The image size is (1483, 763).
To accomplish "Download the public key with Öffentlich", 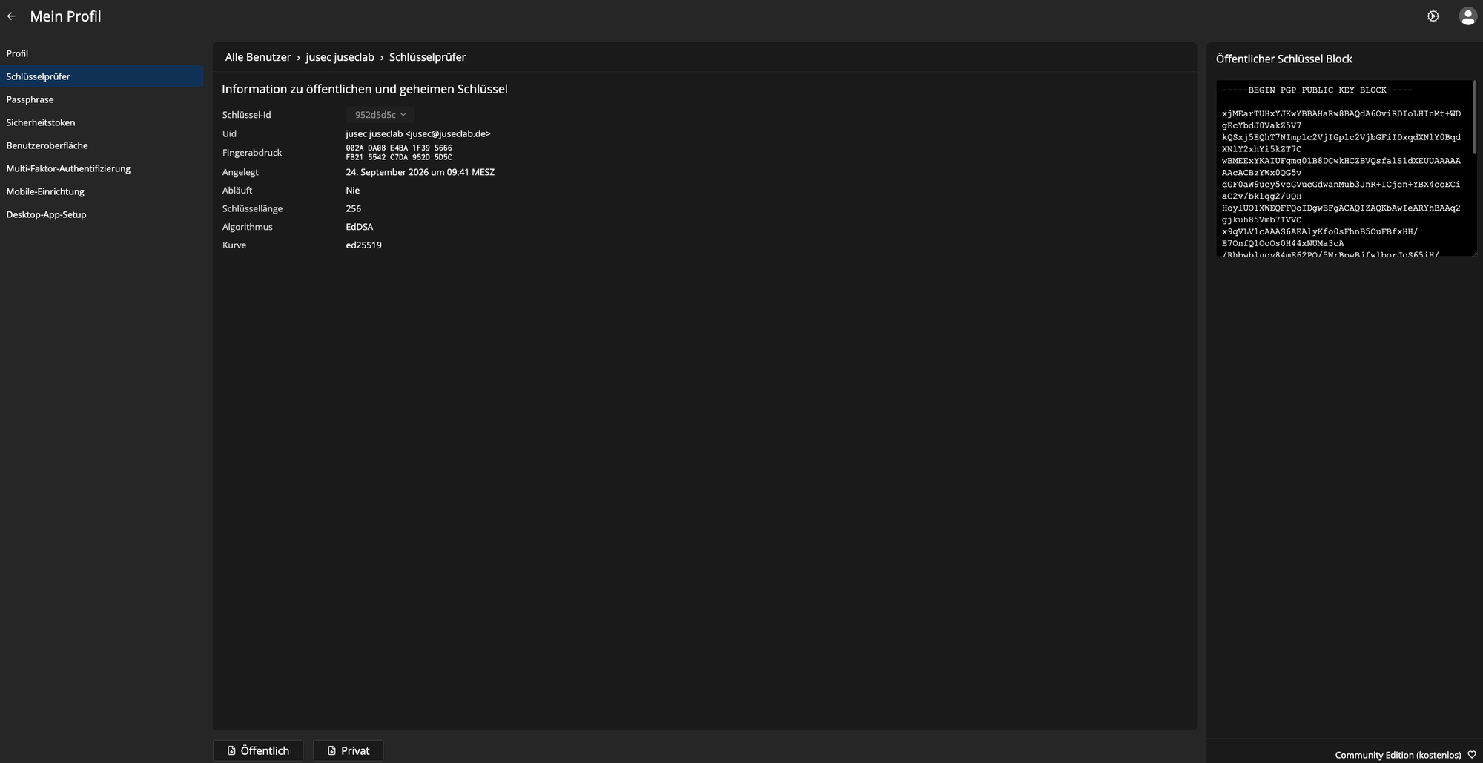I will [x=258, y=750].
